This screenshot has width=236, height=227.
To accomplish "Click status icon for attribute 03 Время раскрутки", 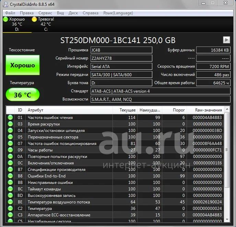I will click(10, 124).
